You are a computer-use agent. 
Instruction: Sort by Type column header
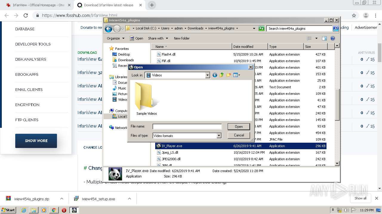pos(285,47)
